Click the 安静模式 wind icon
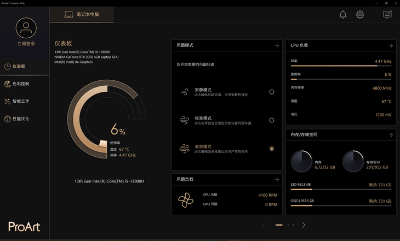 [x=185, y=92]
